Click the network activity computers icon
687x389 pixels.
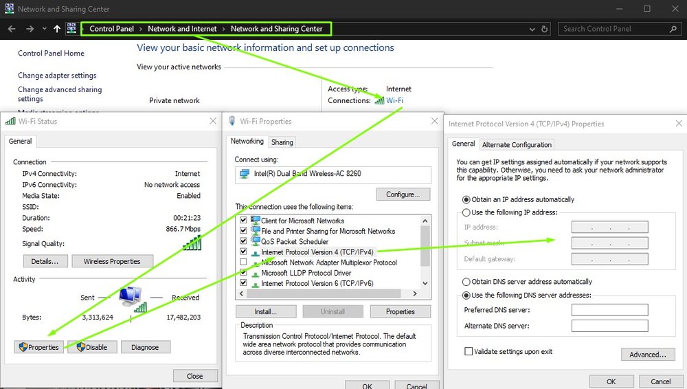coord(132,299)
